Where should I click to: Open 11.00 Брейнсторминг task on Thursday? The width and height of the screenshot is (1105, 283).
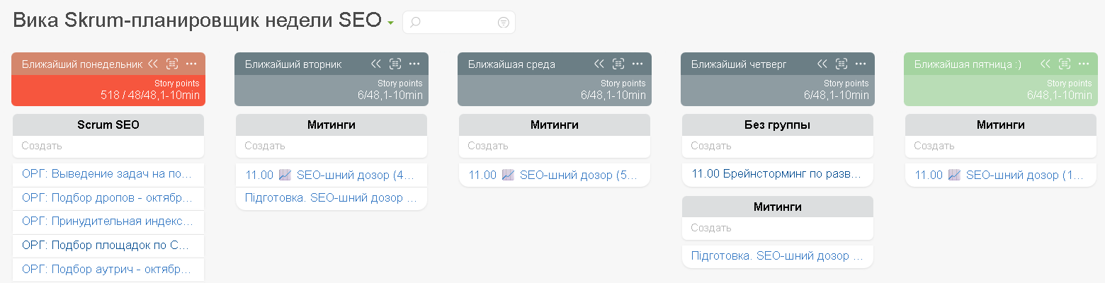click(776, 174)
